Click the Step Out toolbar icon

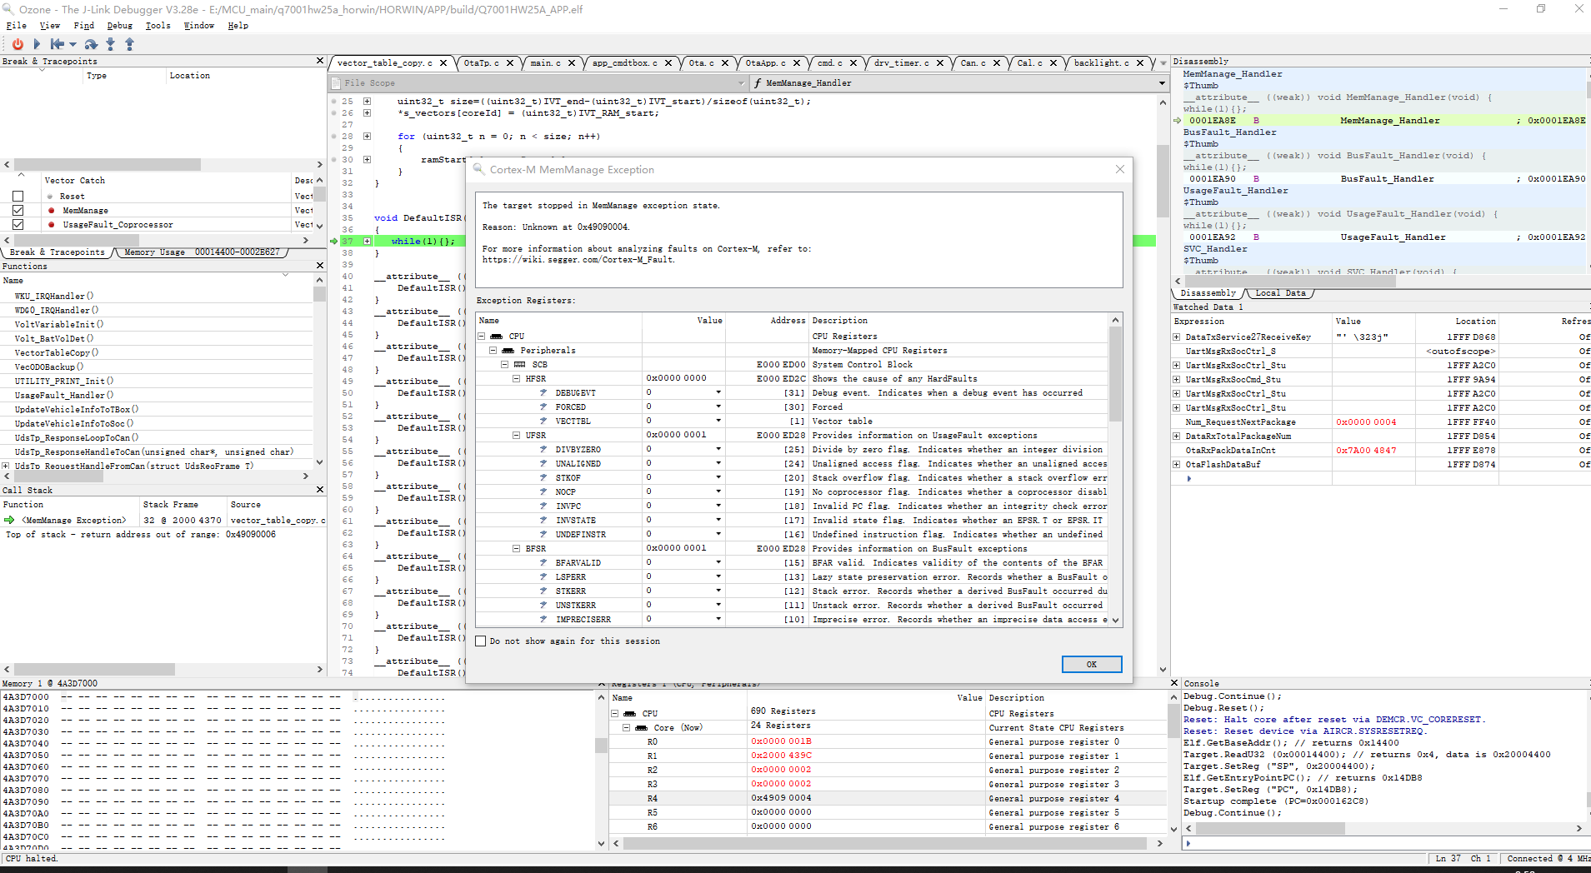coord(129,44)
